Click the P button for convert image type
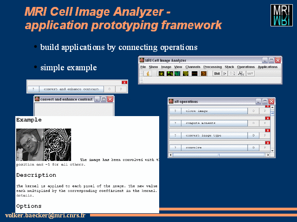 (265, 136)
